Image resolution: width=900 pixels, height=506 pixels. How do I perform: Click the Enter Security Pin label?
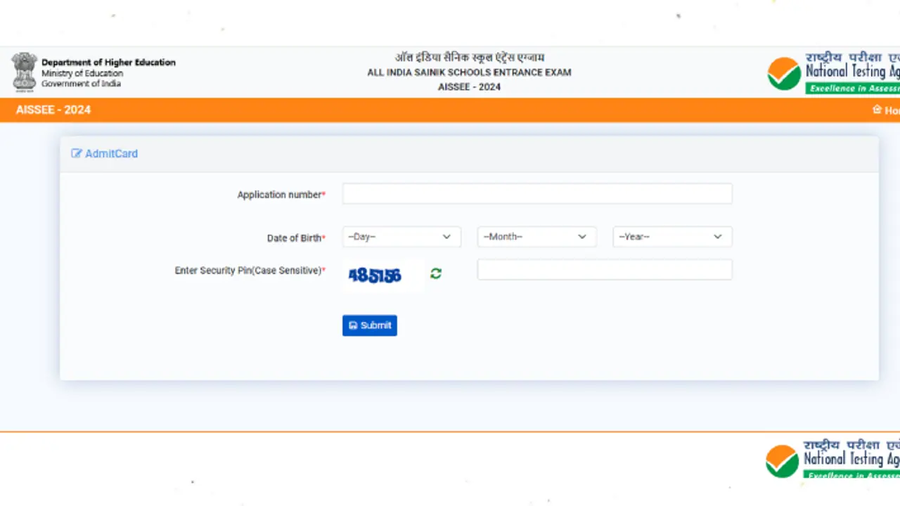tap(247, 271)
